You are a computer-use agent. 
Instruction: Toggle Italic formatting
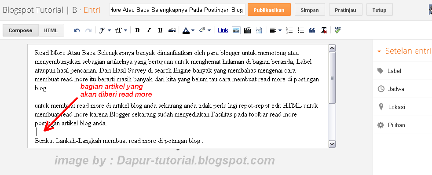point(149,30)
